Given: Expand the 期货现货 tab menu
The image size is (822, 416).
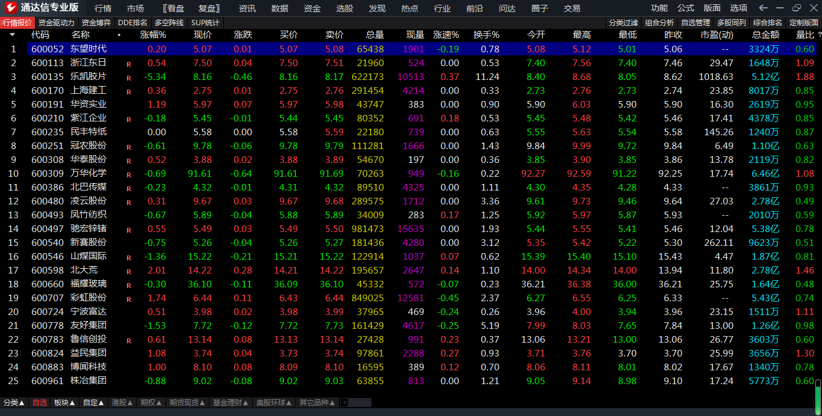Looking at the screenshot, I should pyautogui.click(x=187, y=403).
